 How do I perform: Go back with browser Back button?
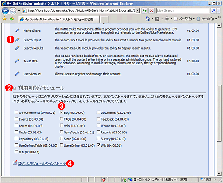5,11
